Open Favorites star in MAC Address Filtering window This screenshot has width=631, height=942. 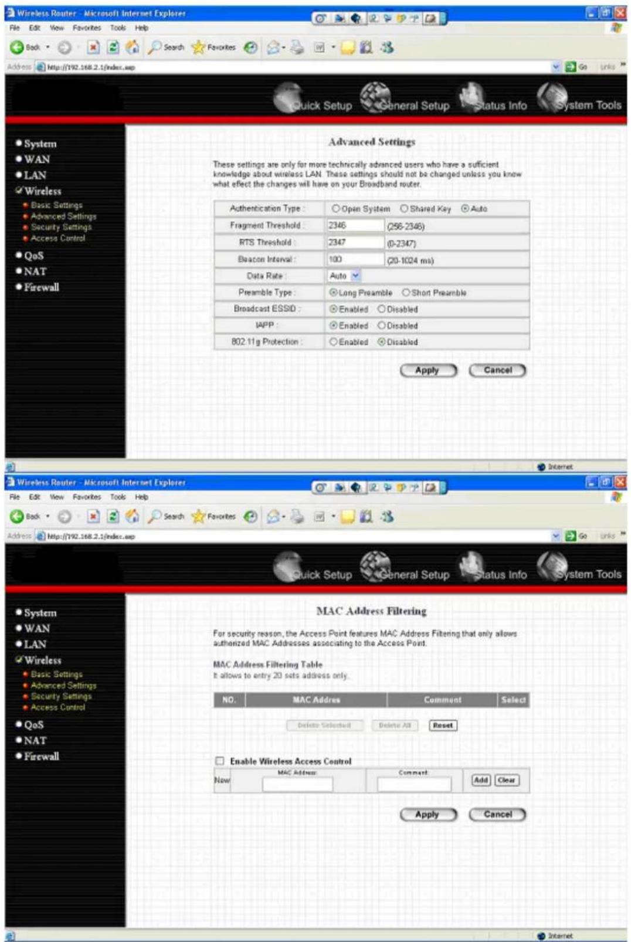click(214, 517)
